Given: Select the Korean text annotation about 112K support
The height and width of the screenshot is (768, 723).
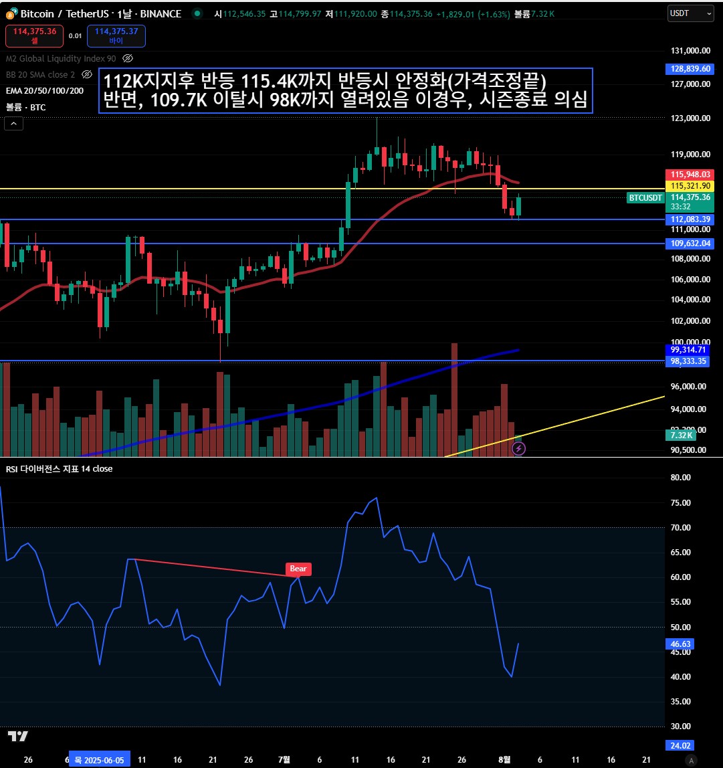Looking at the screenshot, I should pyautogui.click(x=346, y=90).
